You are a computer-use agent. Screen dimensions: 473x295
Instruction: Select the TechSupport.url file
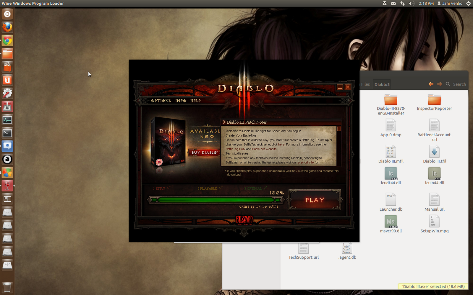[x=304, y=251]
